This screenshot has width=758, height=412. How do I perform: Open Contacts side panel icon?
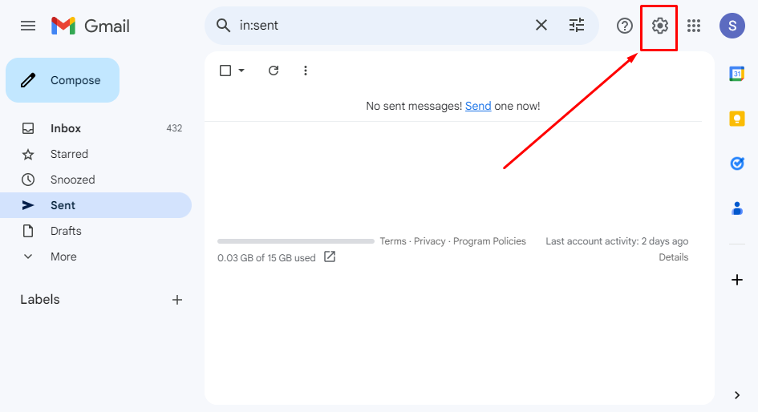736,208
